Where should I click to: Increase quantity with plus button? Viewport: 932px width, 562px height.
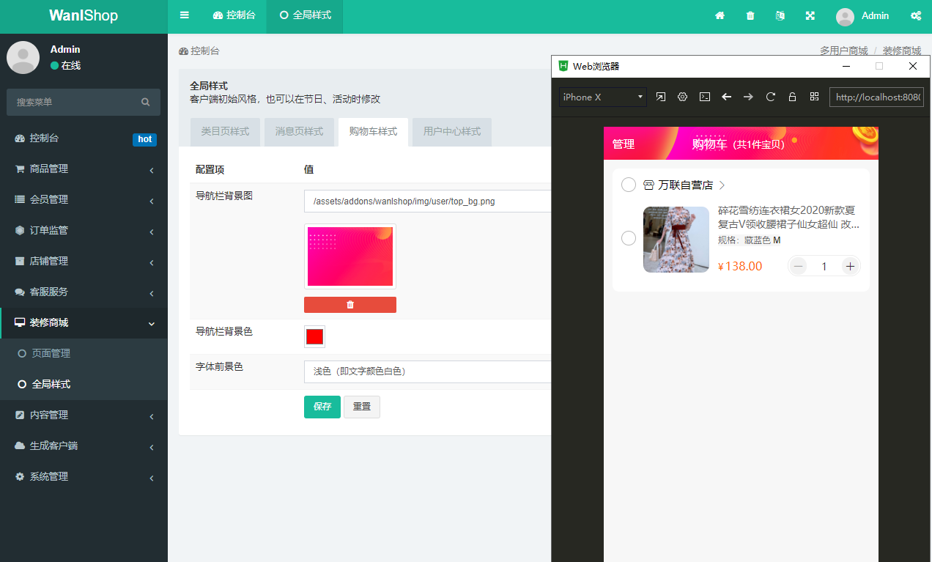pyautogui.click(x=850, y=266)
